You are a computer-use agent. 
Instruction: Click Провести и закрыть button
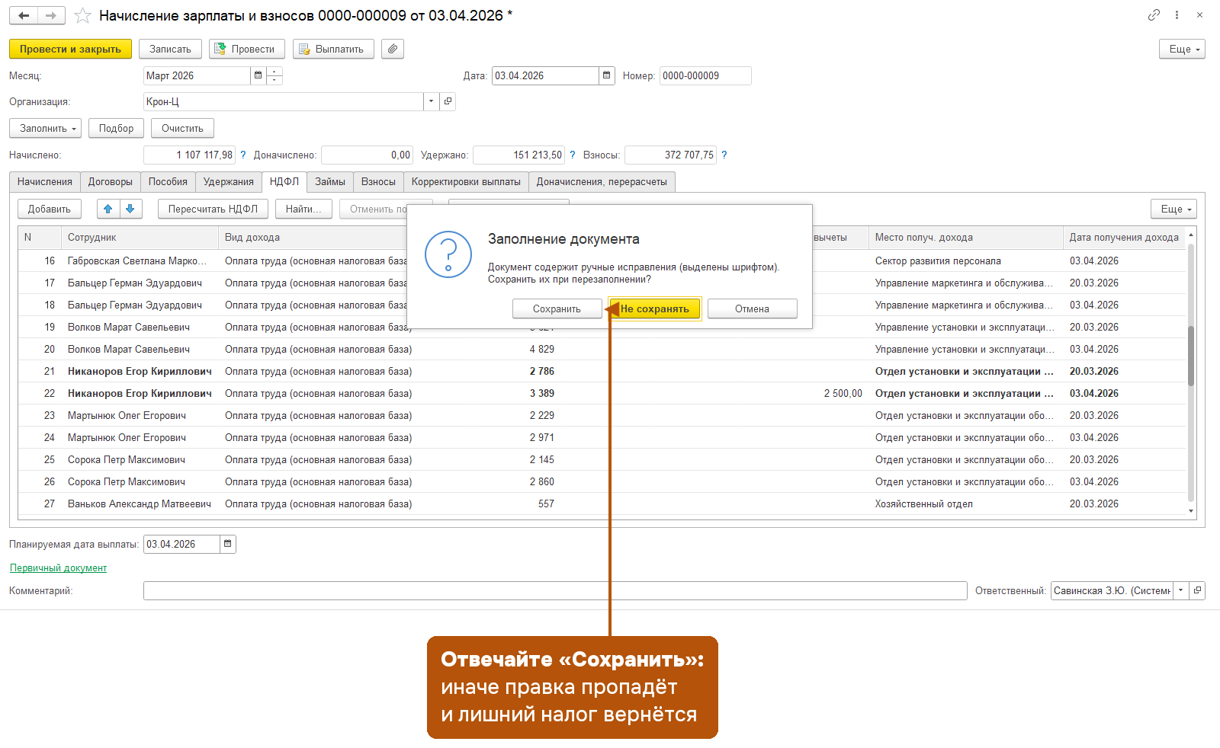70,49
